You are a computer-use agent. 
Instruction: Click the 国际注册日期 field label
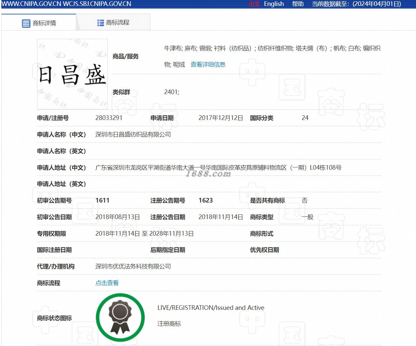[x=54, y=250]
